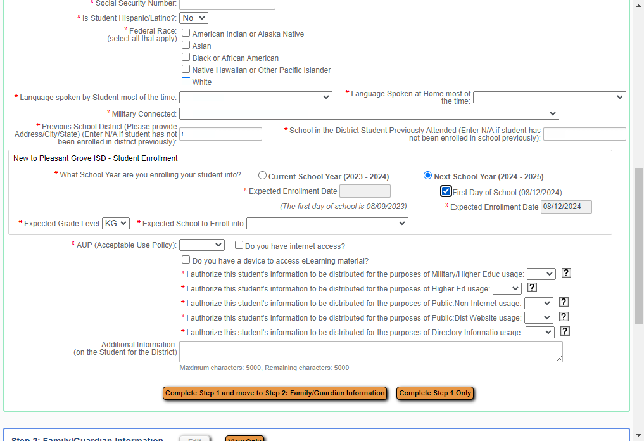Screen dimensions: 644x441
Task: Check Black or African American
Action: coord(186,57)
